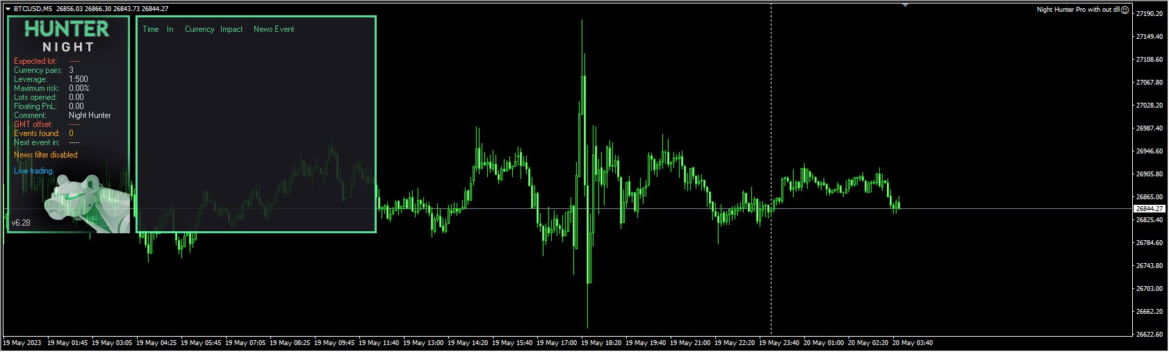Click the 'Time' news column header
The height and width of the screenshot is (352, 1169).
(x=151, y=29)
